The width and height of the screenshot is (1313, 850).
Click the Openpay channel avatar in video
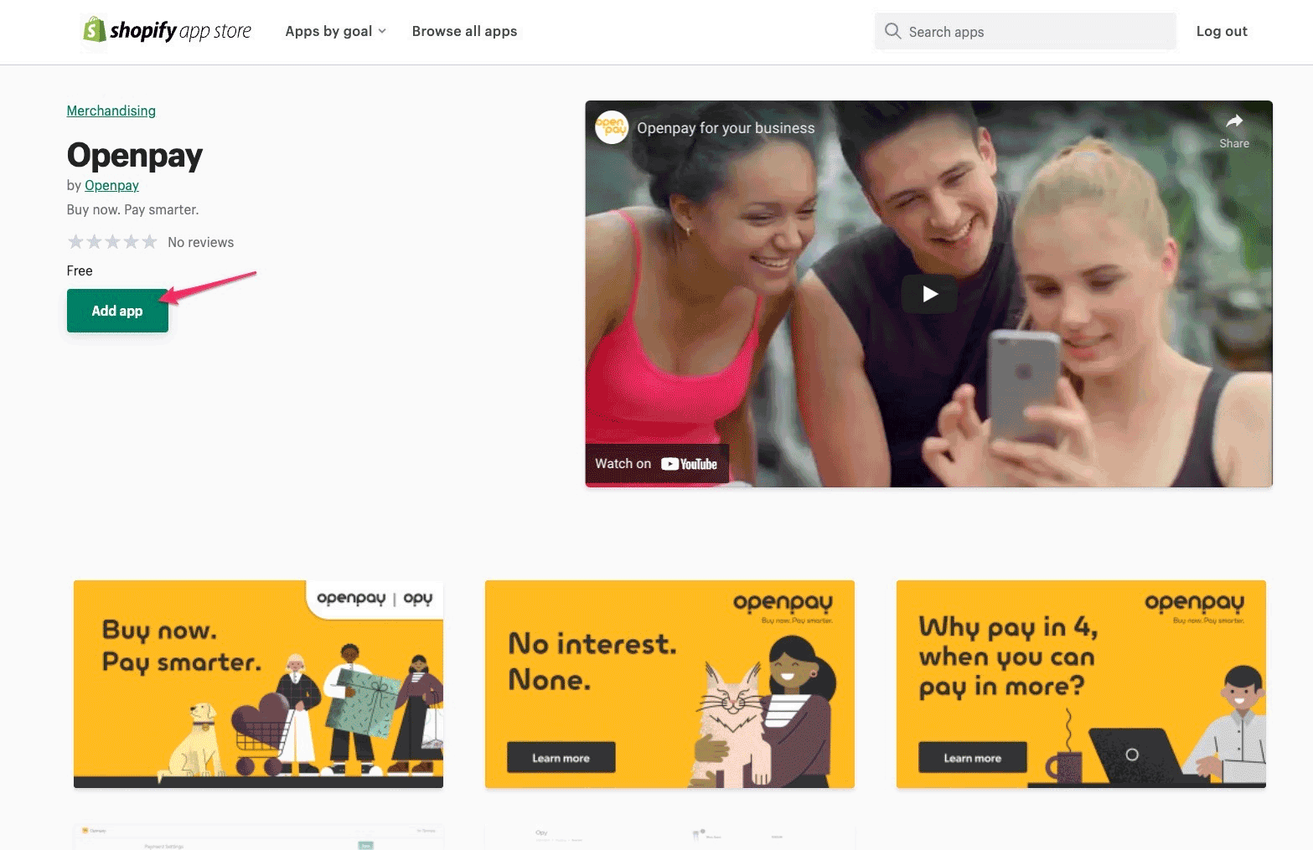coord(612,127)
